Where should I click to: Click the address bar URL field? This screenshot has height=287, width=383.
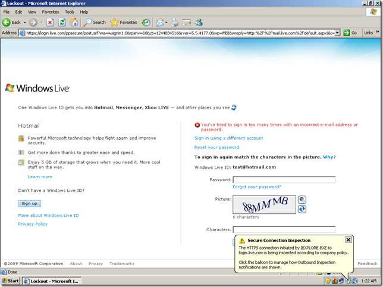(x=180, y=33)
